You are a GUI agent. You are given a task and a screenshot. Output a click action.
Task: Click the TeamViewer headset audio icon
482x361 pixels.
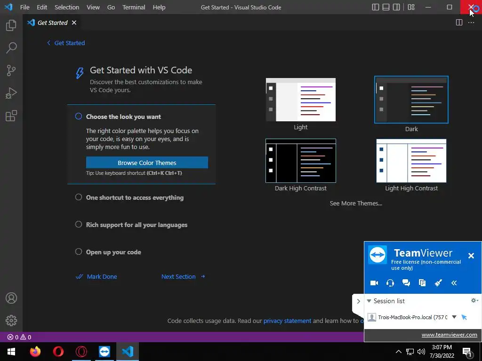(x=390, y=283)
